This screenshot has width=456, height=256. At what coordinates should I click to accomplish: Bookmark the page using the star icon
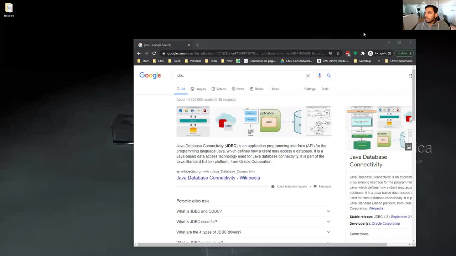tap(338, 53)
